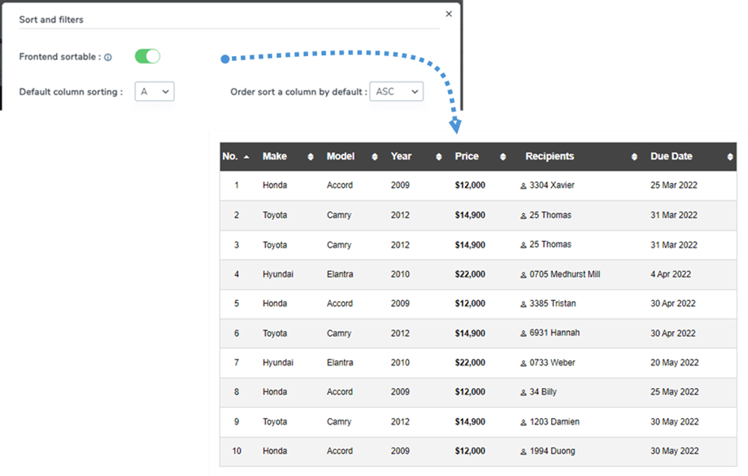Click the 0705 Medhurst Mill recipient

point(564,274)
